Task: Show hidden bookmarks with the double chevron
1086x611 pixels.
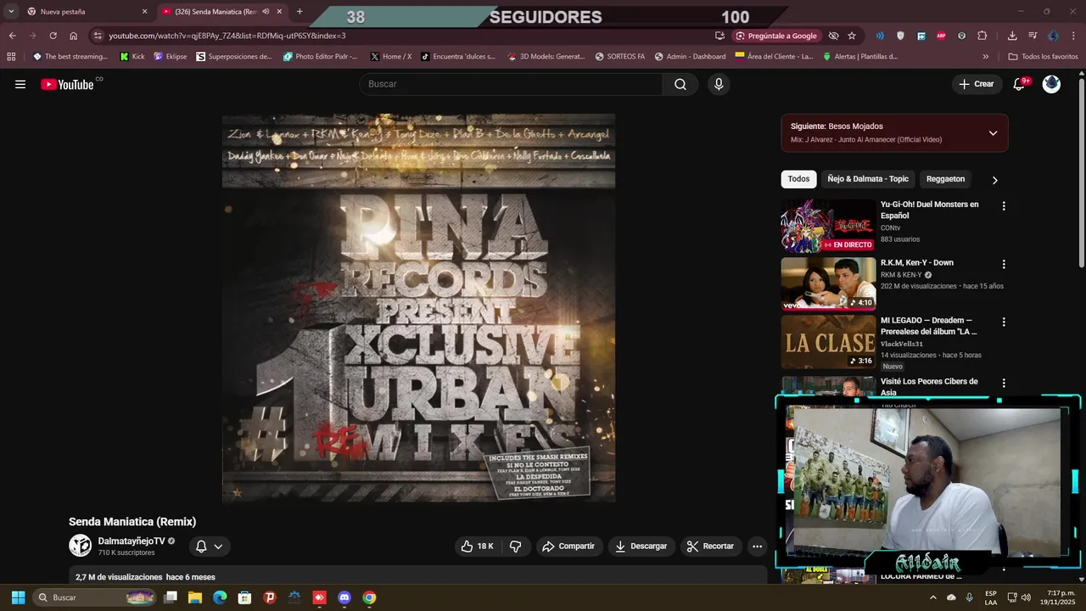Action: click(x=985, y=57)
